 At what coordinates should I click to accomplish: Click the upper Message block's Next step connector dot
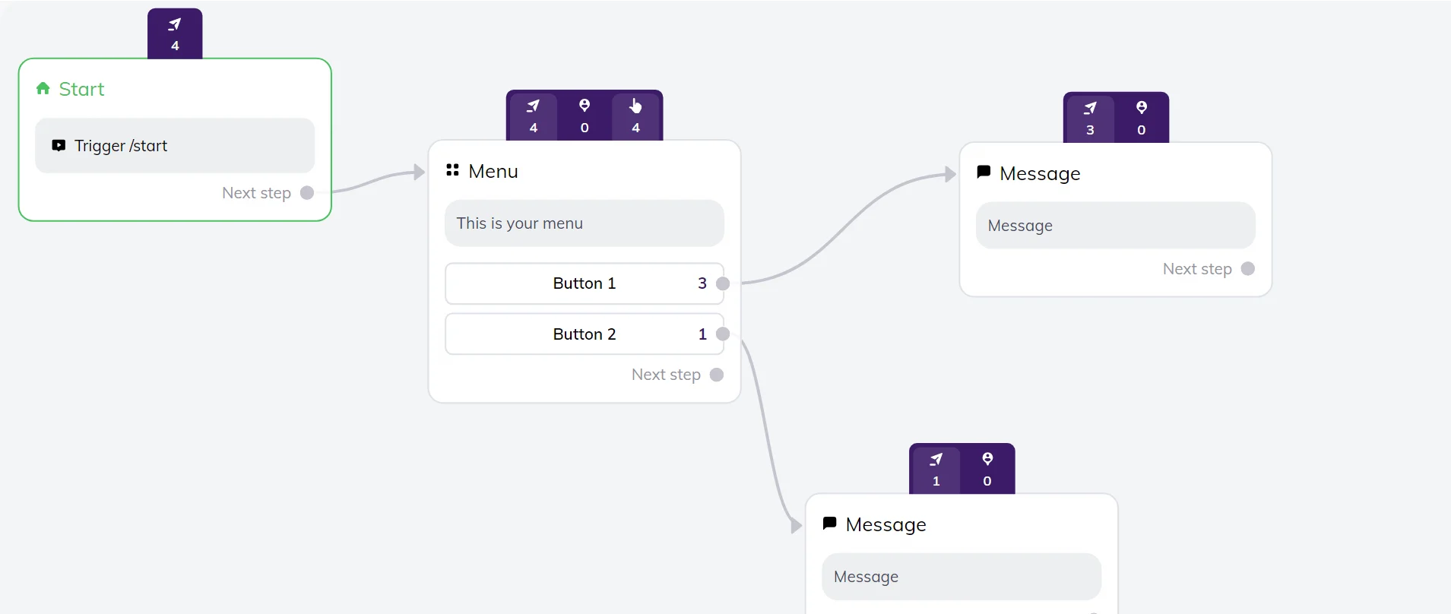(1248, 269)
